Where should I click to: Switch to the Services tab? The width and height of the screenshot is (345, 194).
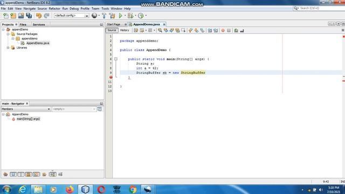[x=39, y=25]
